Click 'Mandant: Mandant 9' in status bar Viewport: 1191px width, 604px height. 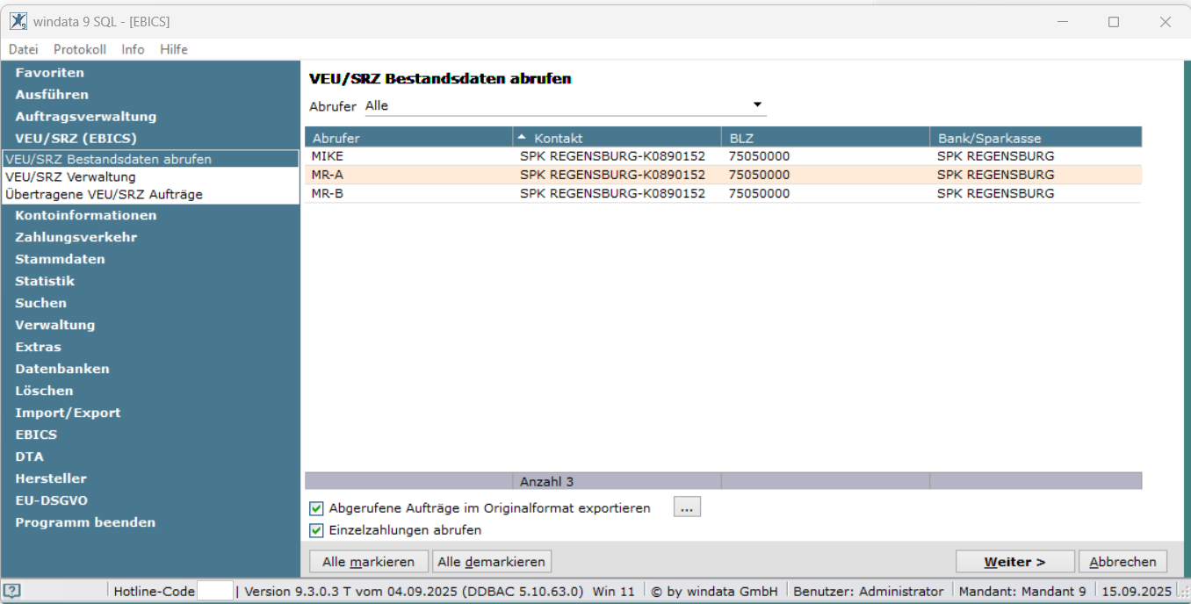pos(1022,592)
